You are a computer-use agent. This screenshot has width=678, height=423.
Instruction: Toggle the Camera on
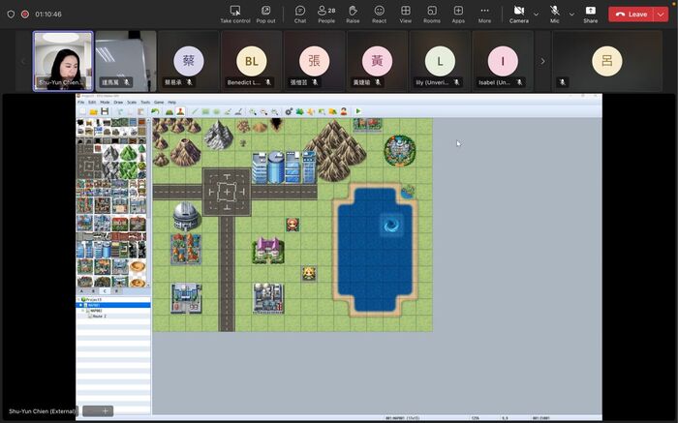pos(519,15)
